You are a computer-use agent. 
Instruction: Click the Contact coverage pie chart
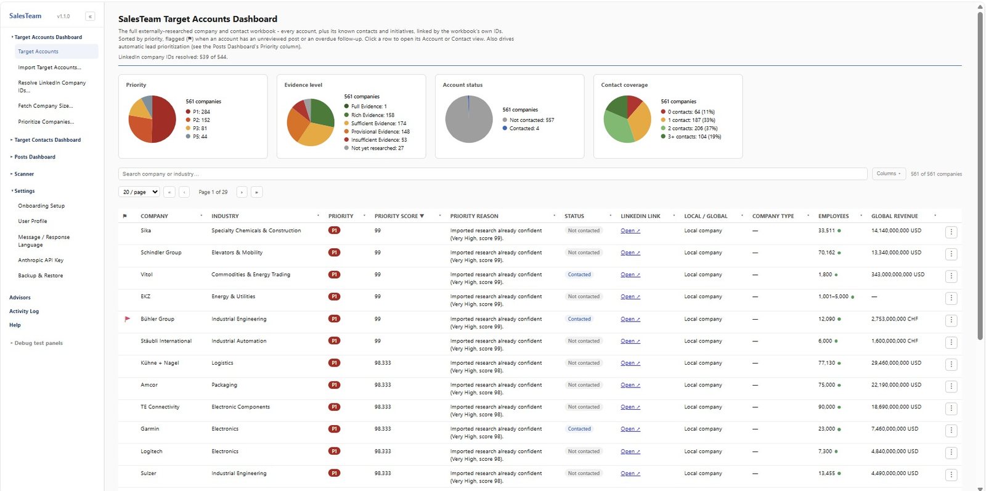pyautogui.click(x=627, y=119)
